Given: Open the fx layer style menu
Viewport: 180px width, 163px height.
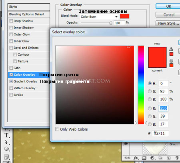Looking at the screenshot, I should coord(136,158).
